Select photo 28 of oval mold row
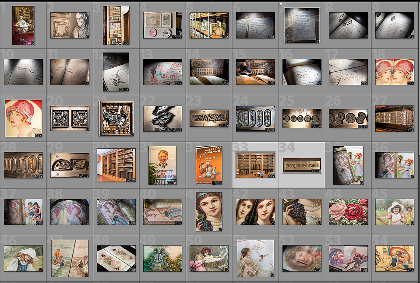 tap(23, 165)
